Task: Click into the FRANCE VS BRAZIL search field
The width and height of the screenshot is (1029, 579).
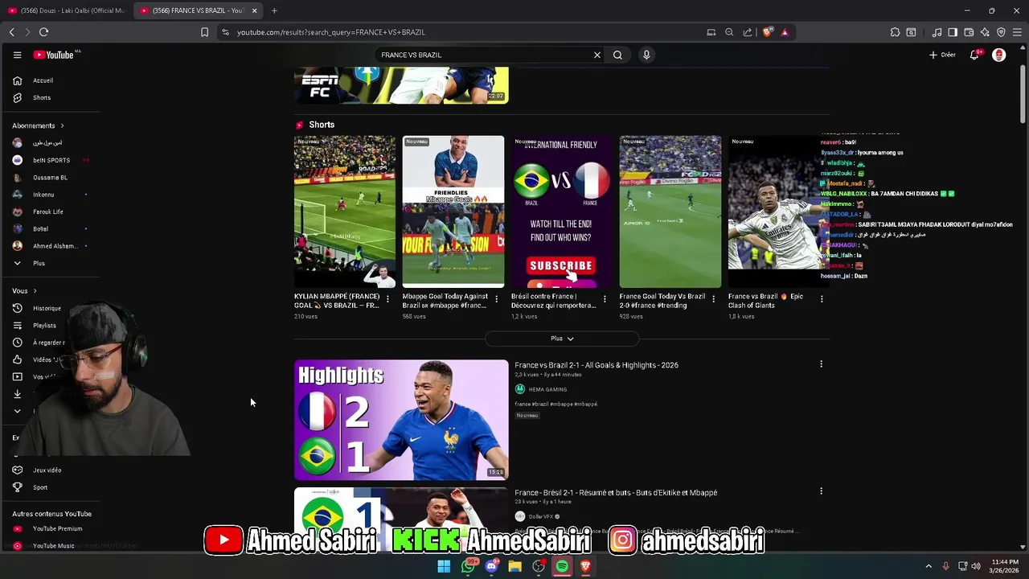Action: (x=482, y=55)
